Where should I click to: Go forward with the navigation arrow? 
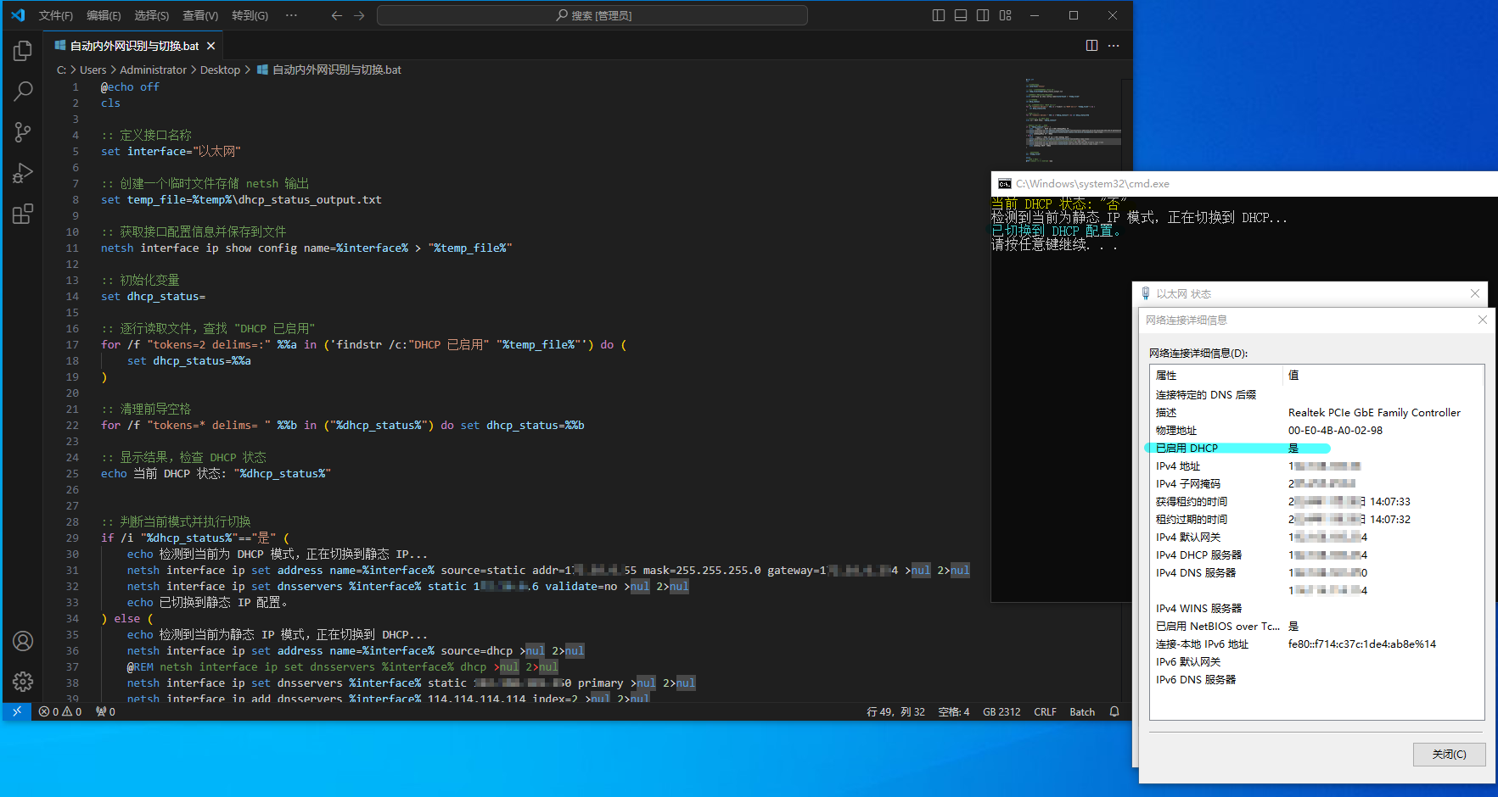359,15
